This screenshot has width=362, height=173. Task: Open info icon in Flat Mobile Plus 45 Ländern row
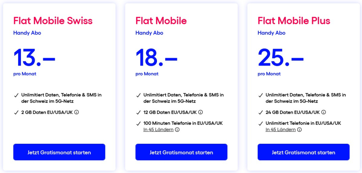[x=299, y=130]
